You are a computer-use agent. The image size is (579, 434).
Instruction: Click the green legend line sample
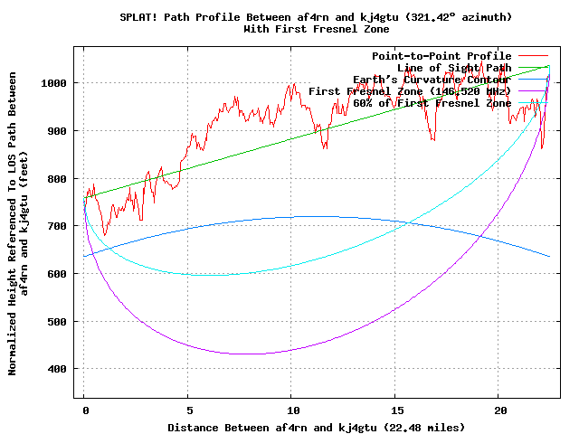click(x=533, y=68)
